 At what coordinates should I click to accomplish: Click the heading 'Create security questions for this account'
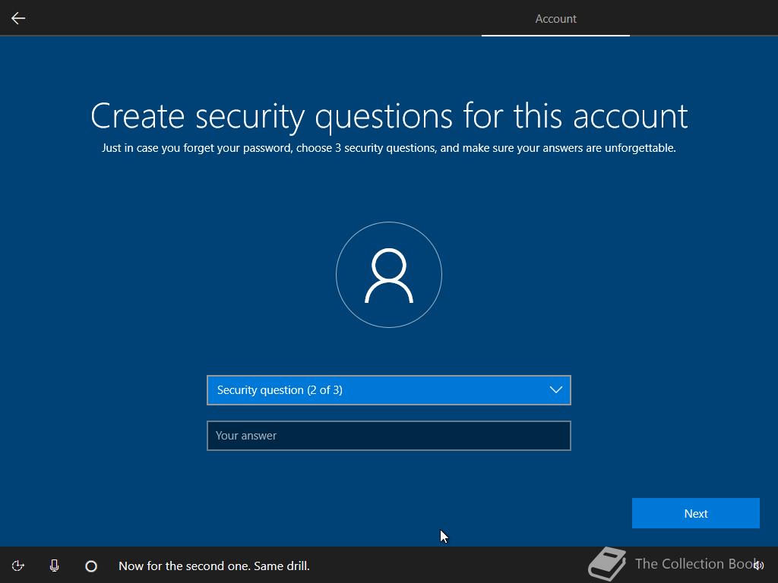[389, 116]
